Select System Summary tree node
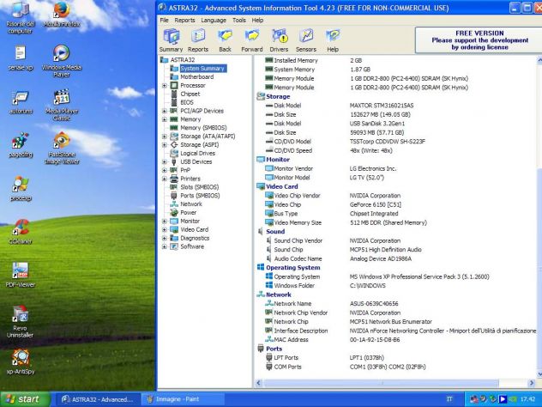The width and height of the screenshot is (542, 407). click(x=202, y=69)
